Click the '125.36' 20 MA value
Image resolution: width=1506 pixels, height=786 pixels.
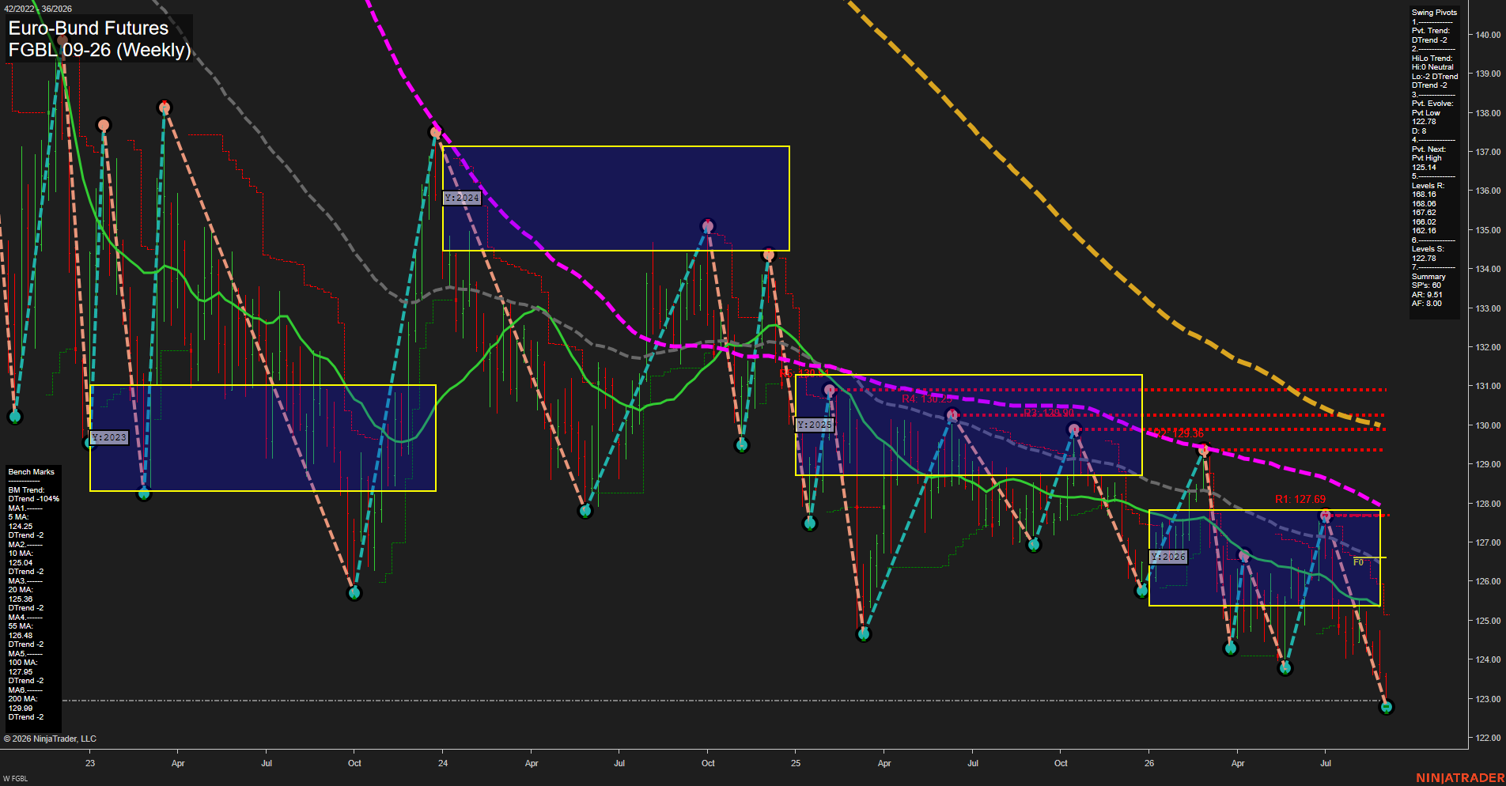click(x=21, y=599)
